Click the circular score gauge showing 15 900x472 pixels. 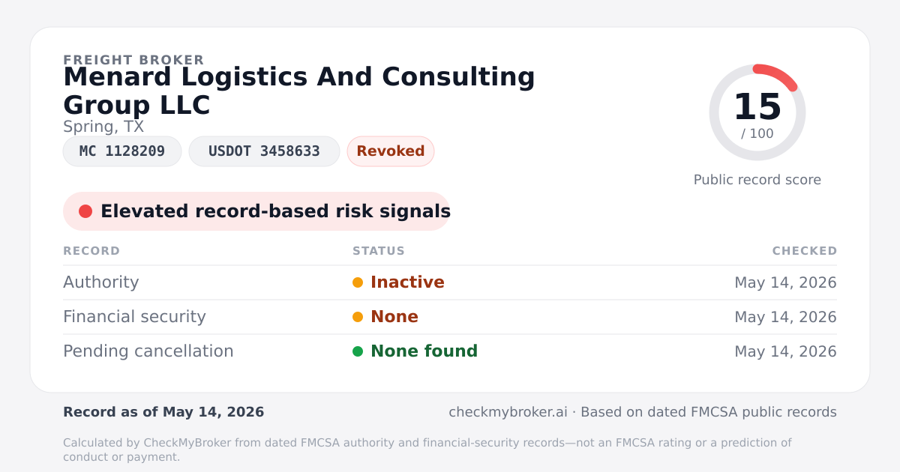pos(757,112)
